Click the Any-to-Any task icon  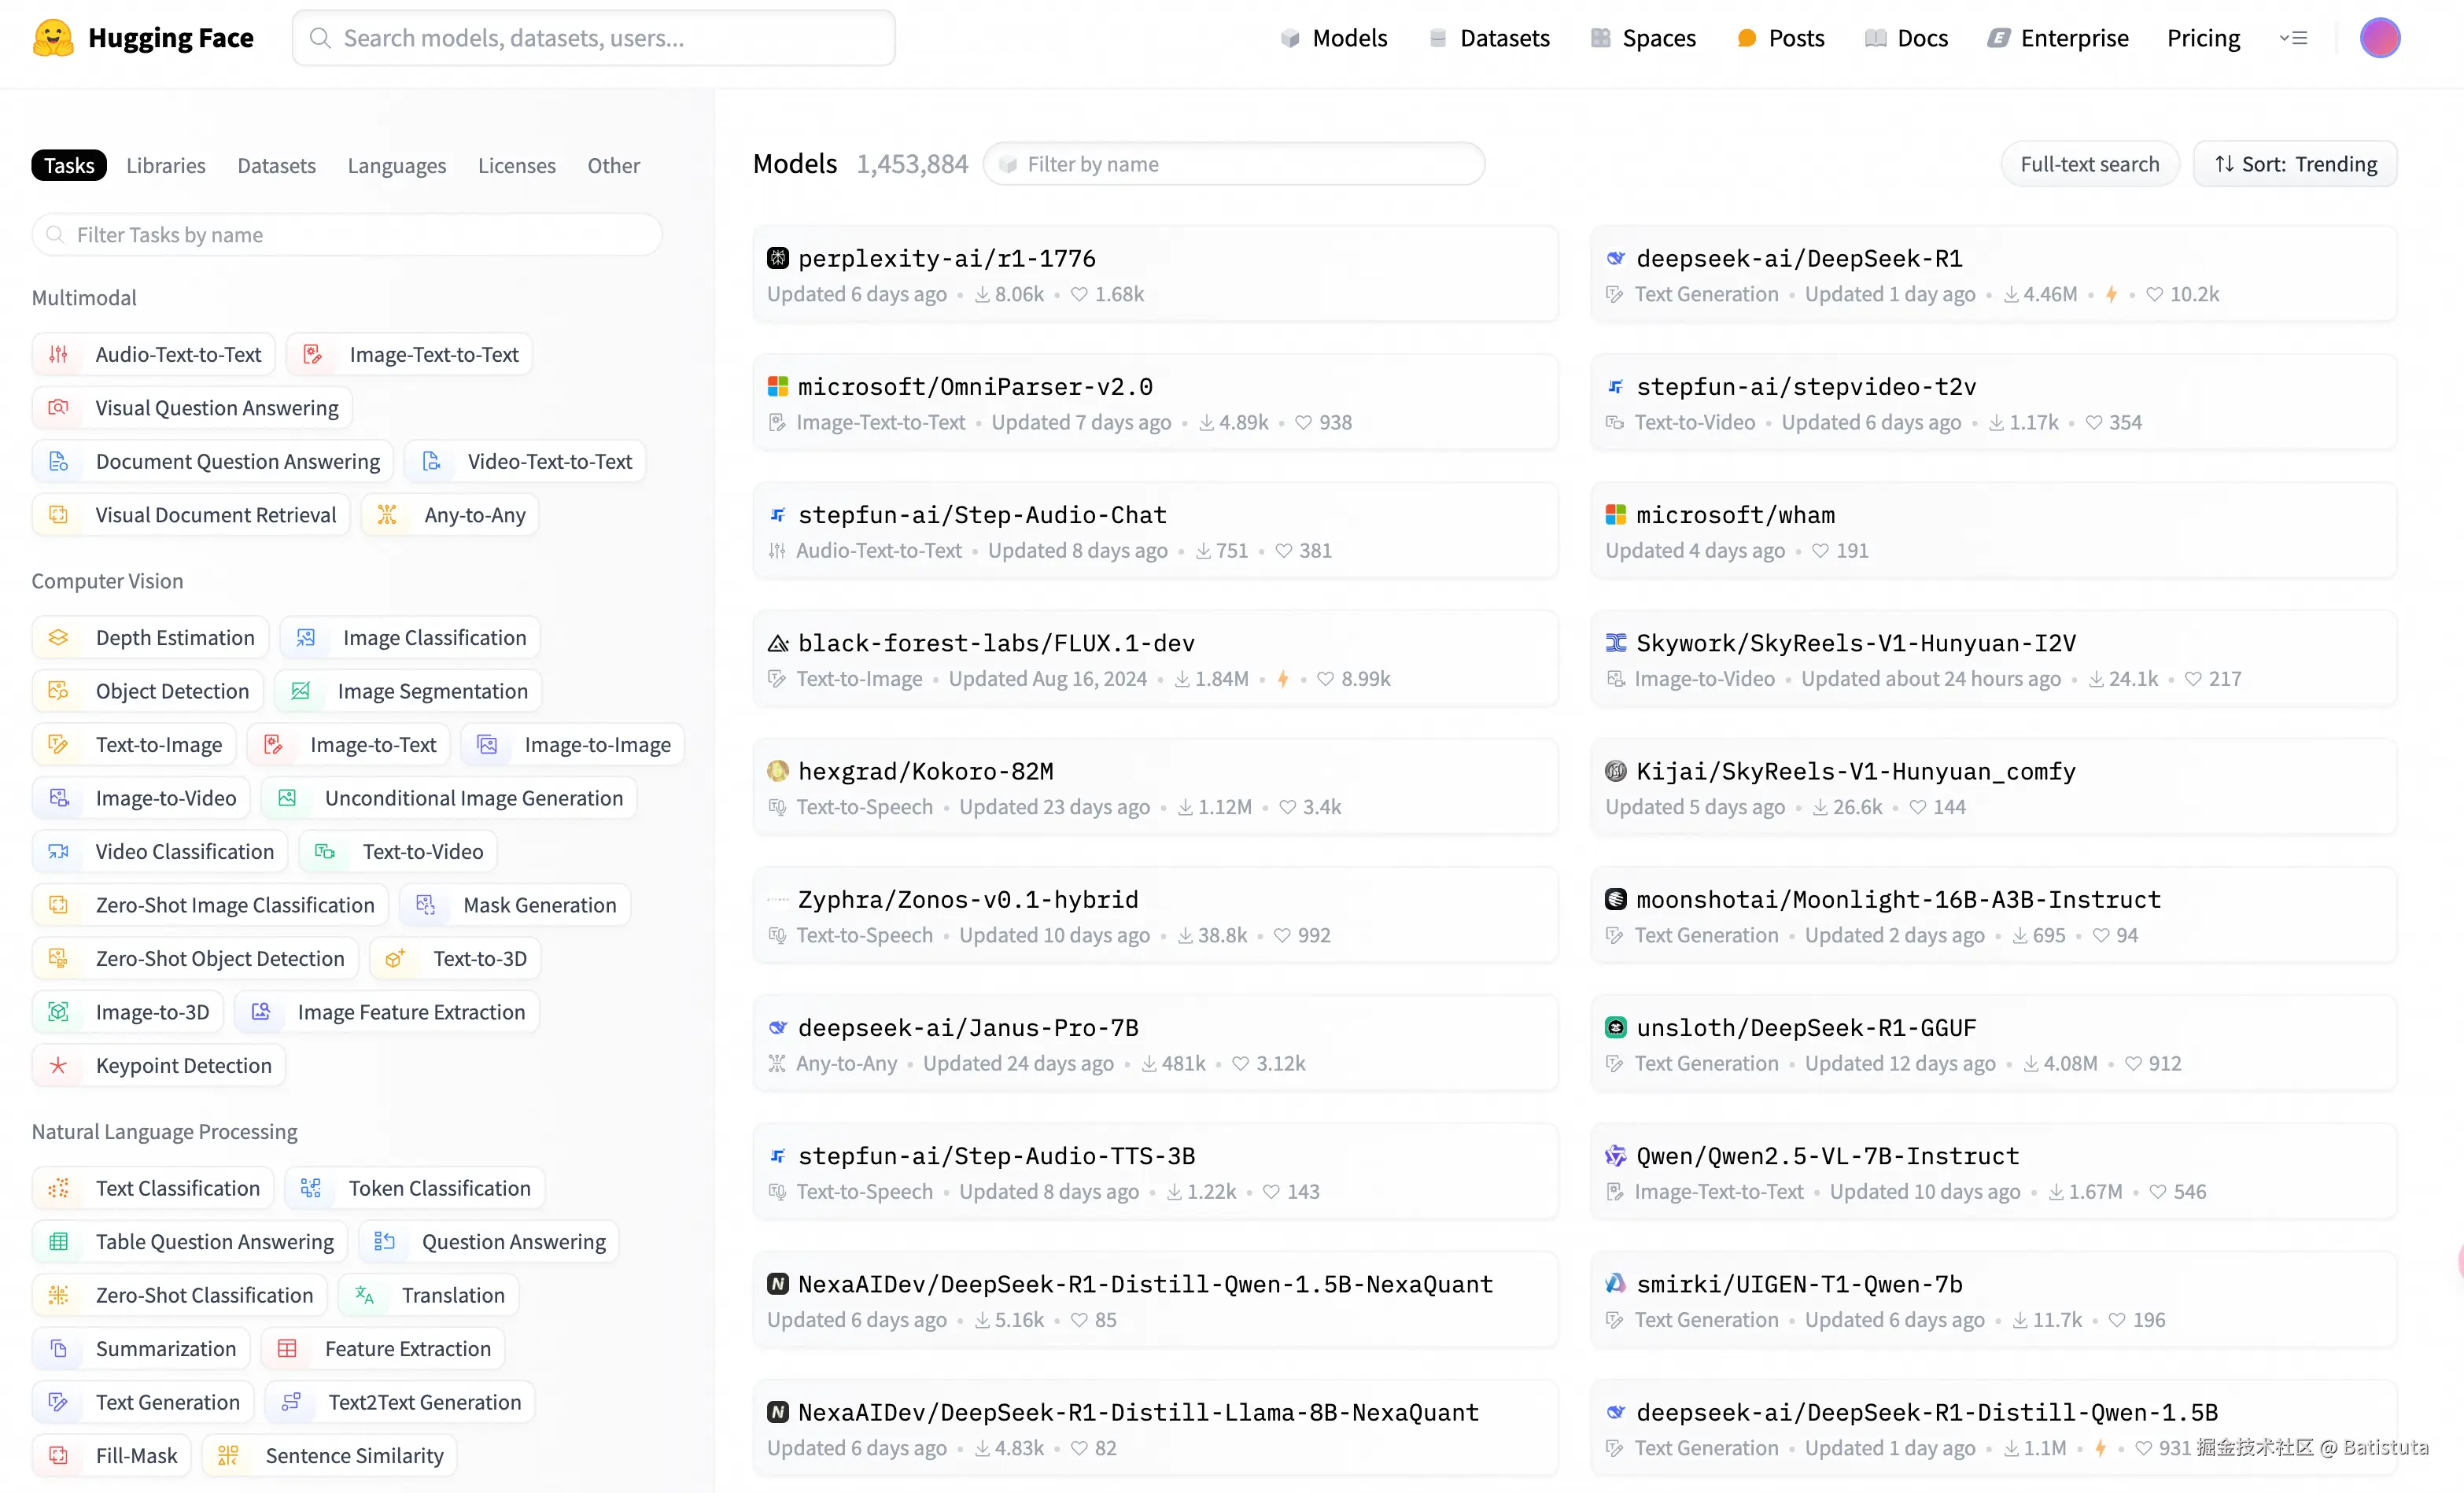387,515
